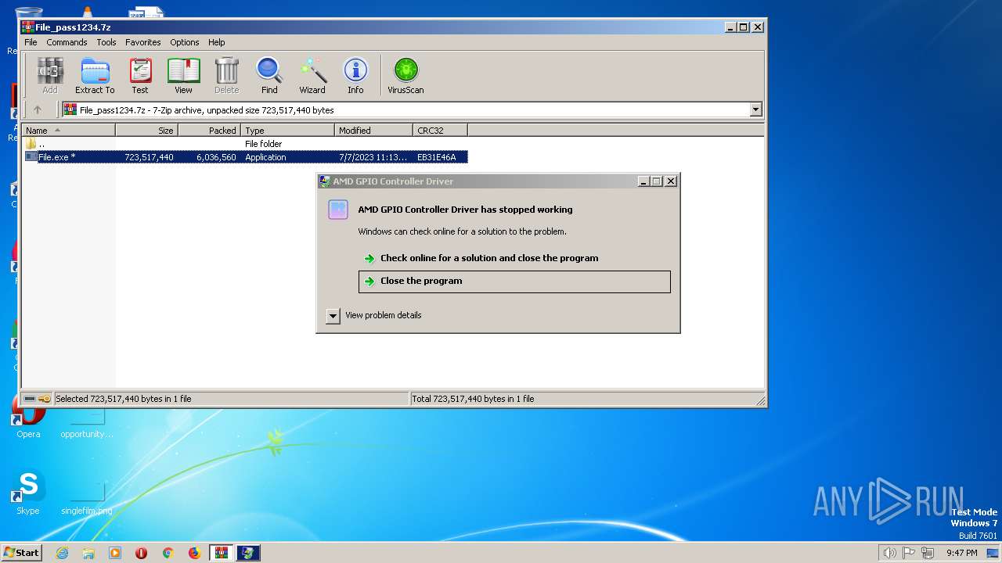
Task: Open the Help menu
Action: tap(217, 42)
